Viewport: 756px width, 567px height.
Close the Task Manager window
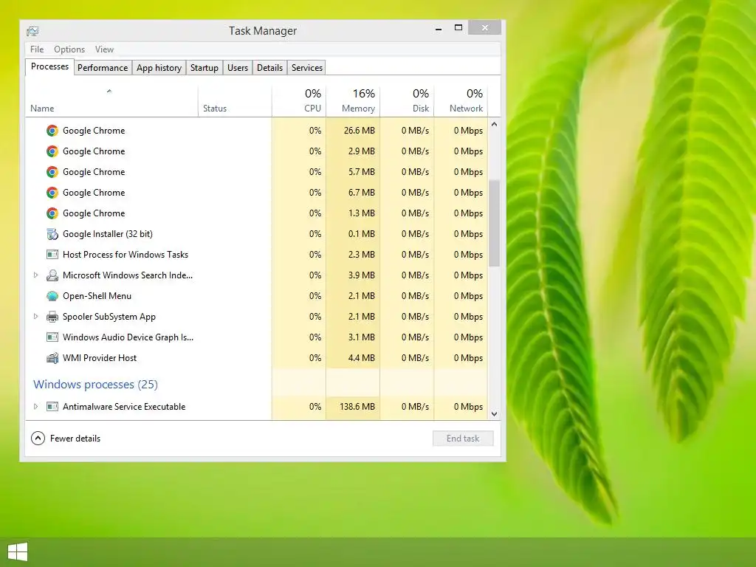point(484,28)
